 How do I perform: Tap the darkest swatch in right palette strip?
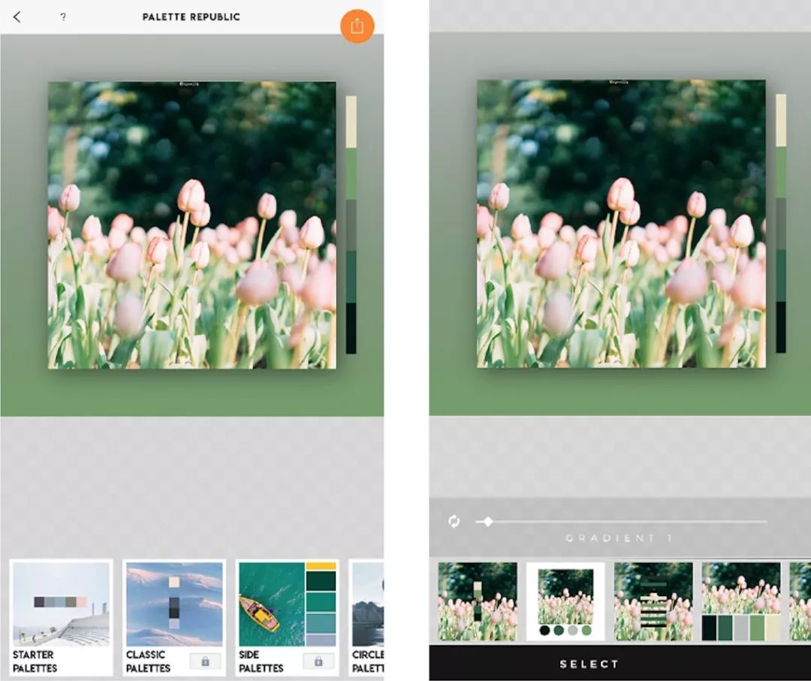[781, 327]
